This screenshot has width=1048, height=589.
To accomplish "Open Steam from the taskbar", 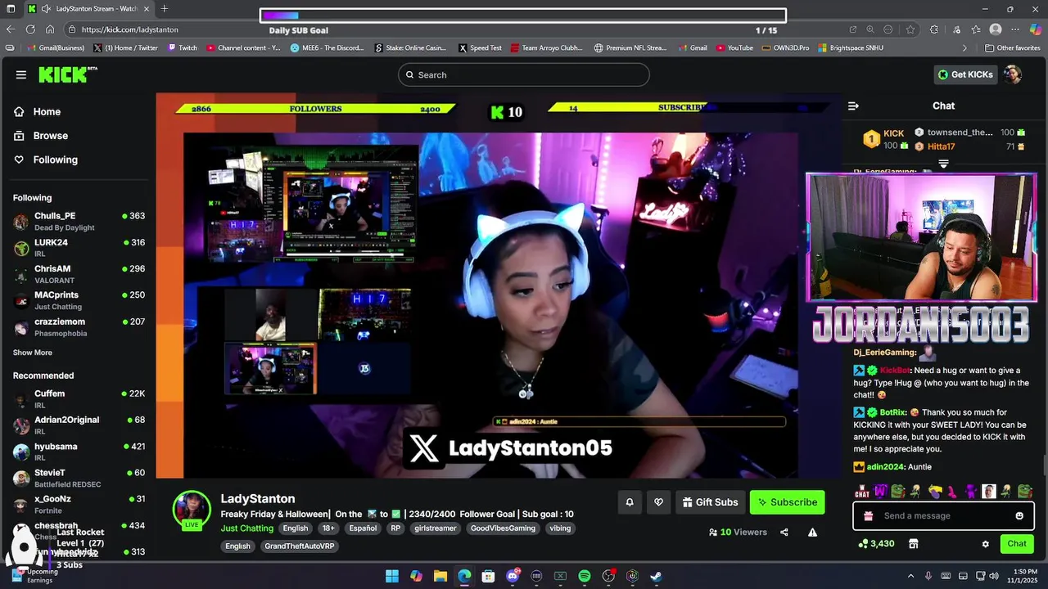I will point(657,576).
